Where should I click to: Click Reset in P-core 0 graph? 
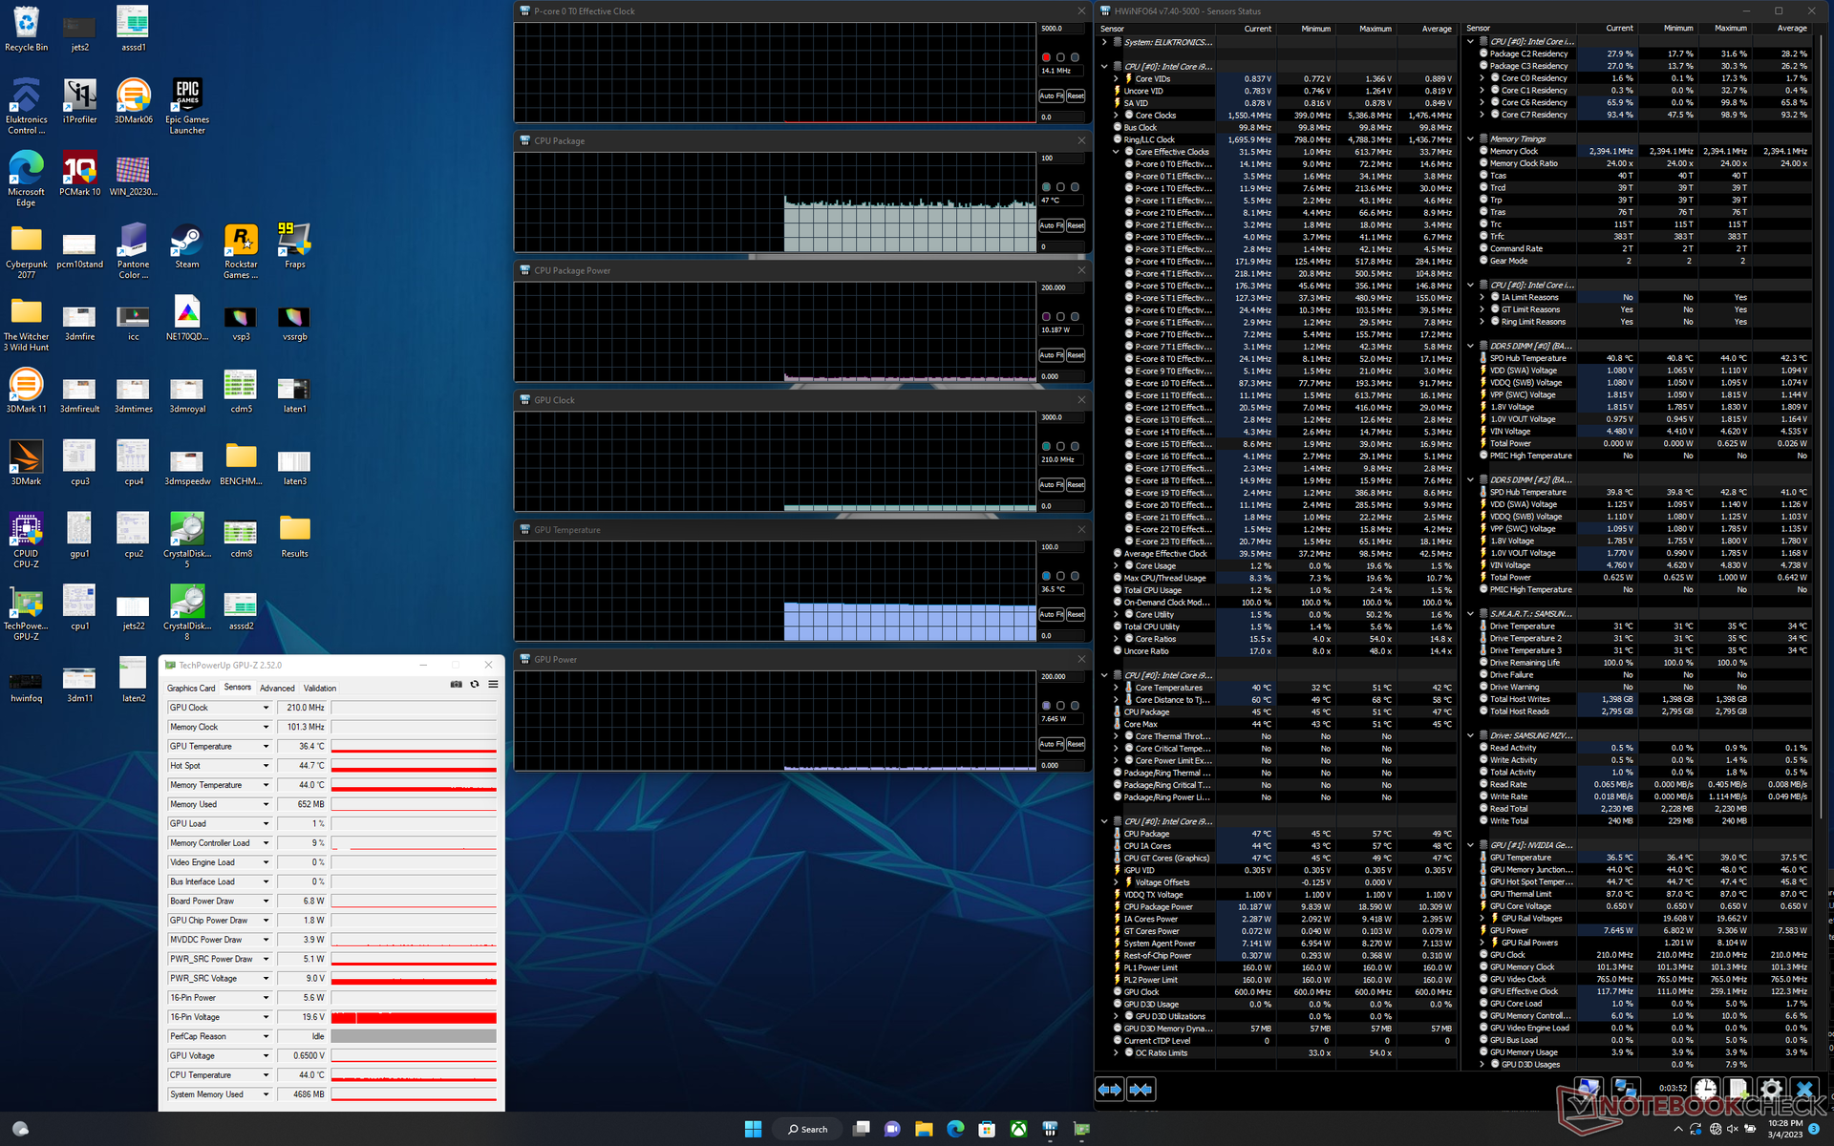[1076, 95]
